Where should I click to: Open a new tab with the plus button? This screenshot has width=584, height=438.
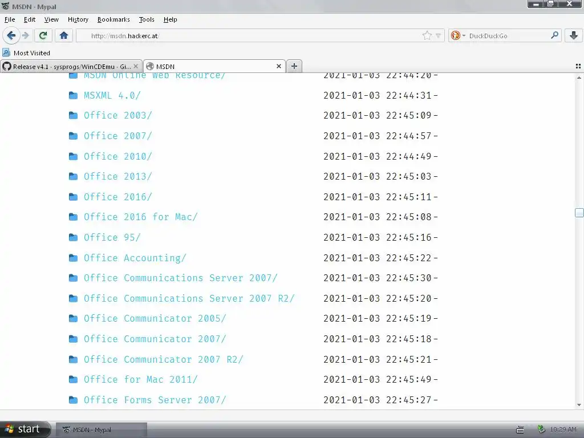(x=294, y=66)
